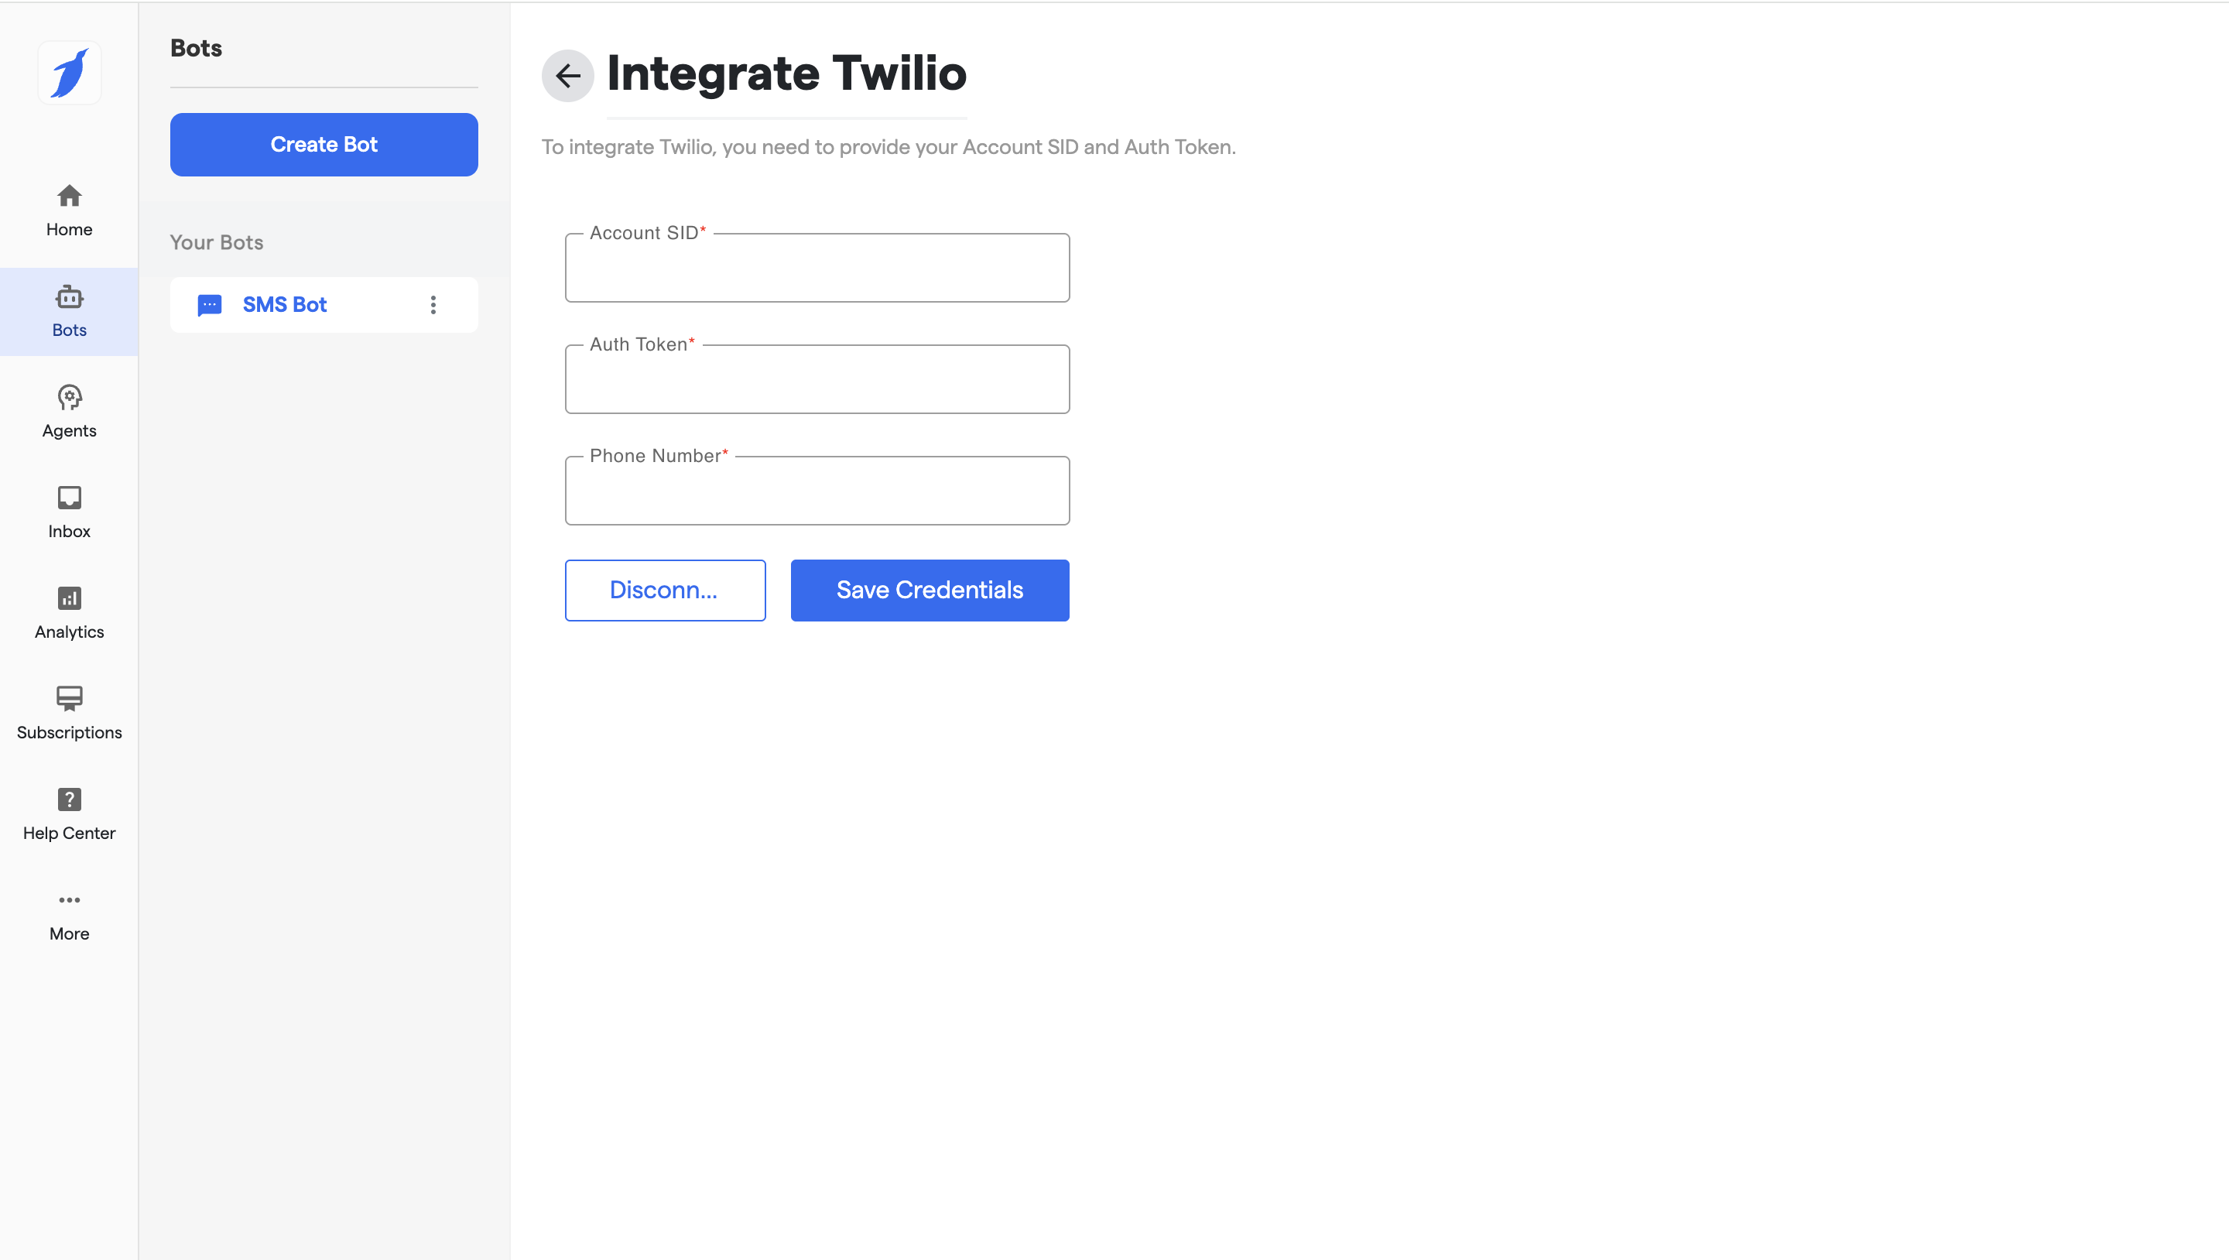Open the SMS Bot three-dot menu
This screenshot has height=1260, width=2229.
433,305
